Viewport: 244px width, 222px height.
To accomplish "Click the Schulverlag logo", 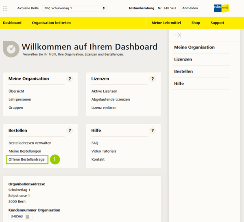I will pos(221,8).
